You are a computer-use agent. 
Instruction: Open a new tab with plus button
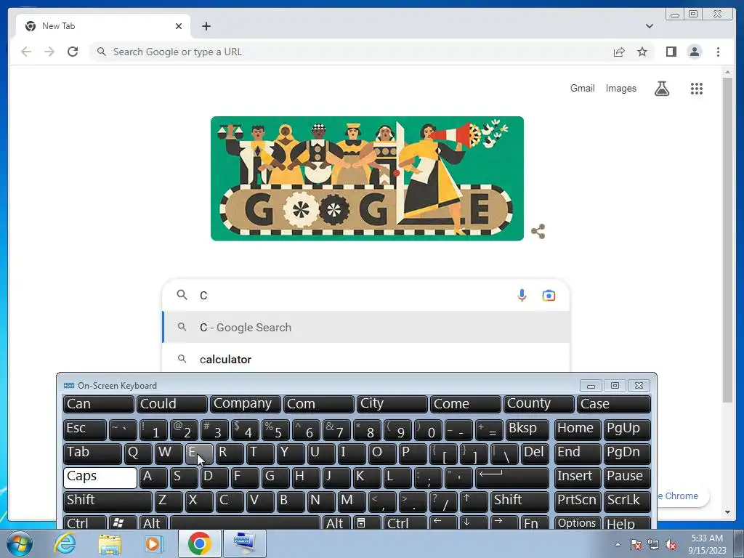pos(206,26)
